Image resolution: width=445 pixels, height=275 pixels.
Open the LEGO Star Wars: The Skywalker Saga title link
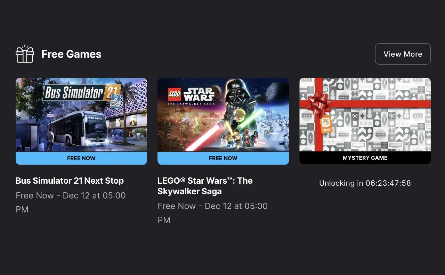click(205, 186)
